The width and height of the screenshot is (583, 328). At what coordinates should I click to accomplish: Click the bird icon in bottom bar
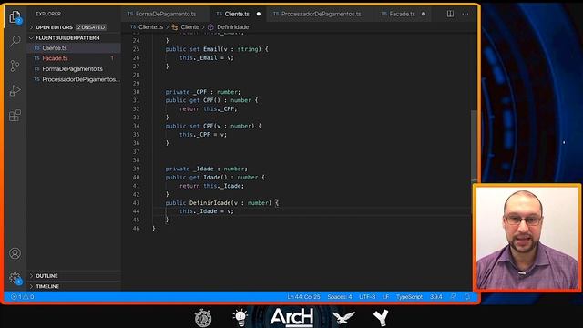pos(343,317)
